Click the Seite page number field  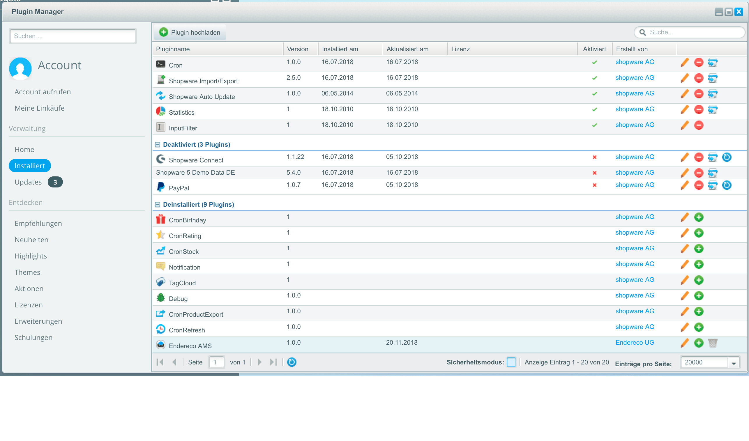pos(216,362)
